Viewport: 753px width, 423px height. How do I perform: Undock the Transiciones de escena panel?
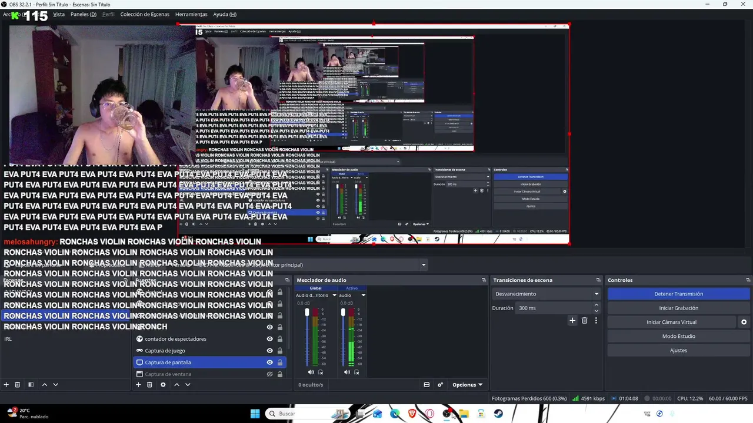tap(598, 280)
